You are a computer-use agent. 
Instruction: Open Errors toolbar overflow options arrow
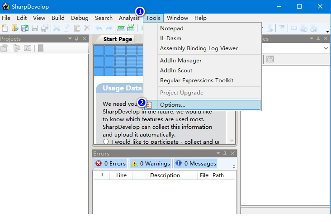[234, 167]
